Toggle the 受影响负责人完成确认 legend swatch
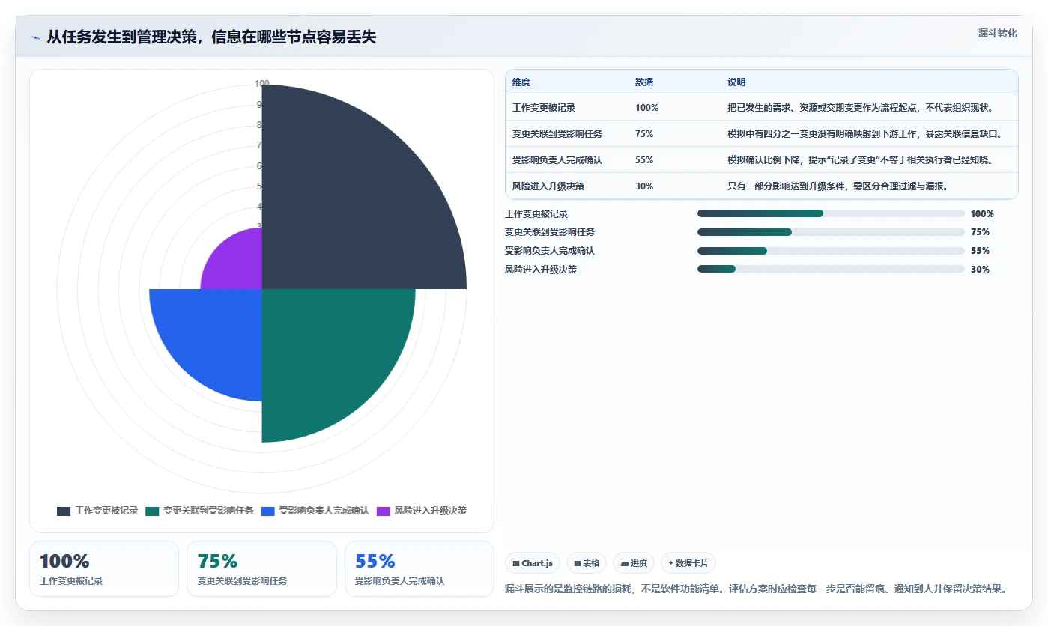The height and width of the screenshot is (626, 1048). [x=267, y=511]
